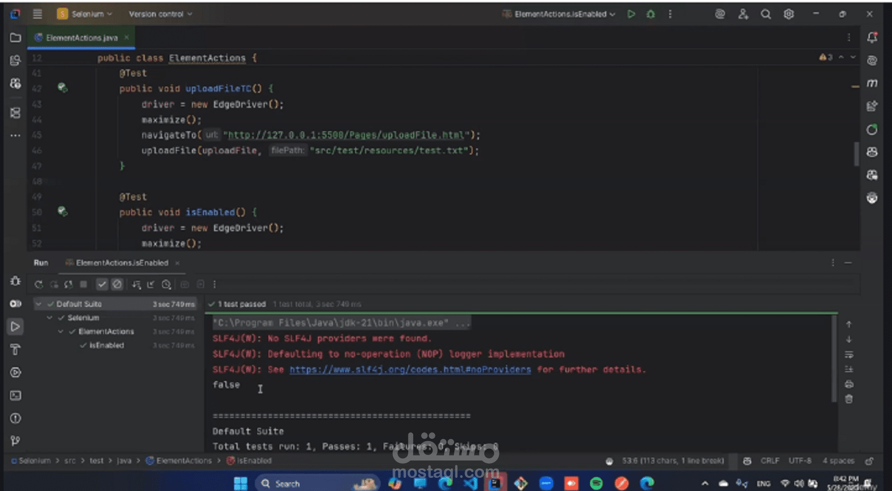Open the Version control dropdown
This screenshot has width=892, height=491.
pos(161,14)
